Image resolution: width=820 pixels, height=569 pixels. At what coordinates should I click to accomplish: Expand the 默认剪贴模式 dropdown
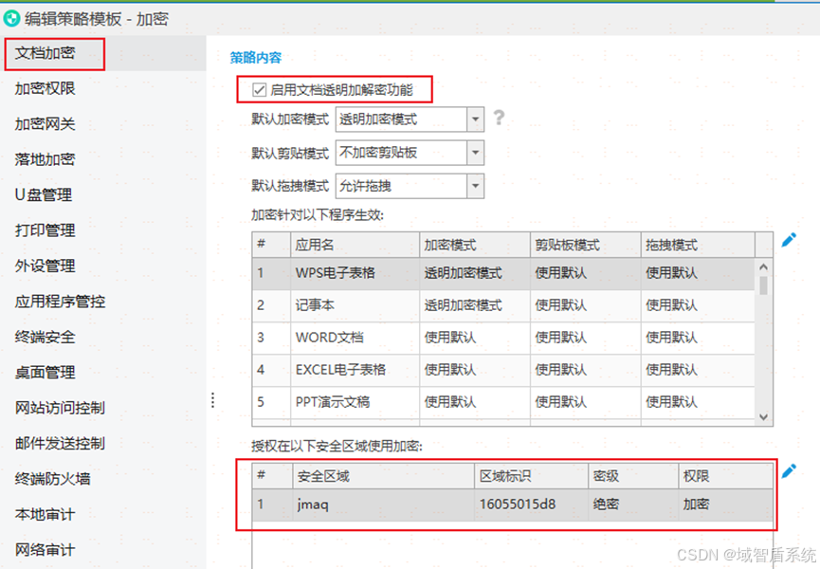point(476,153)
